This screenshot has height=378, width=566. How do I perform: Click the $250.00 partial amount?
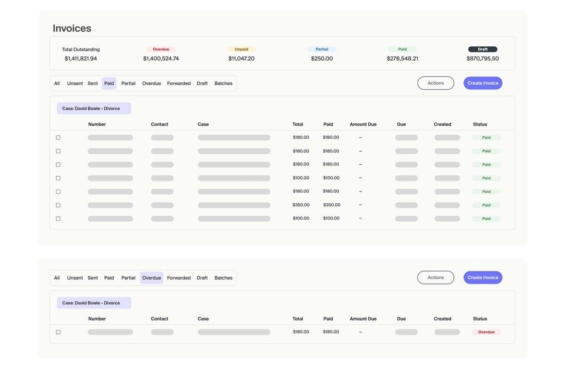pyautogui.click(x=322, y=59)
